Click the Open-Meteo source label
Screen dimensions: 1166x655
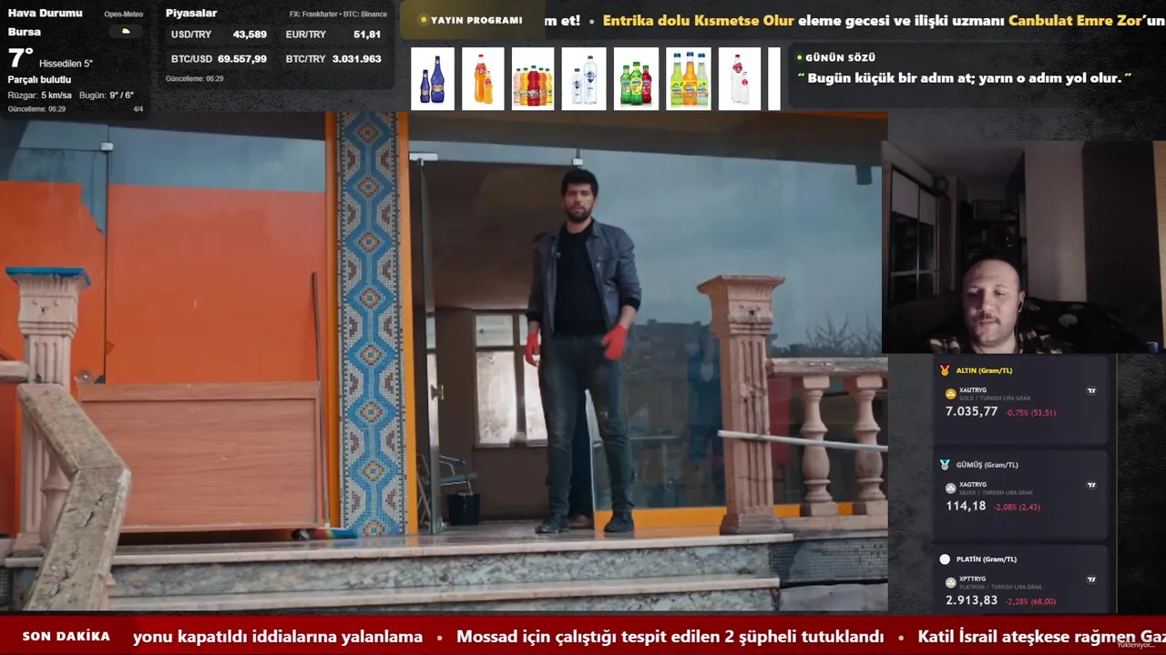[x=124, y=15]
